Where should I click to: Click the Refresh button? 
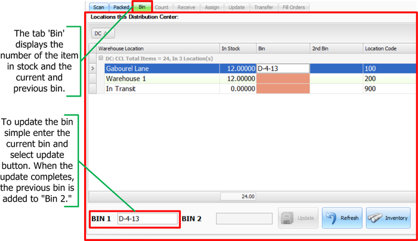(x=342, y=218)
